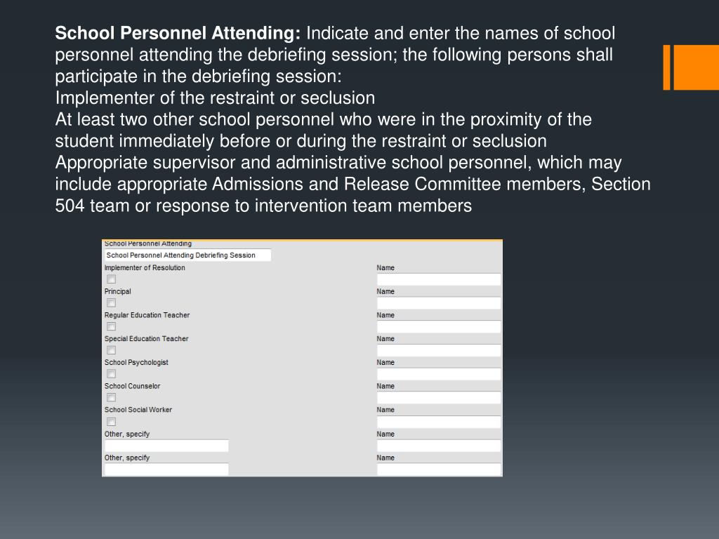Check the Implementer of Resolution checkbox
This screenshot has height=539, width=719.
coord(111,279)
